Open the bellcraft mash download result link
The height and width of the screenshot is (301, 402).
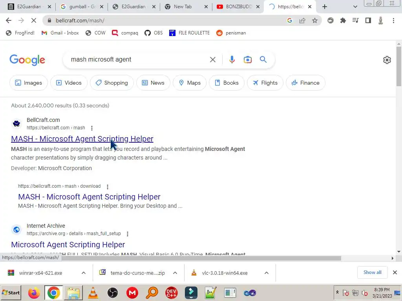[89, 197]
